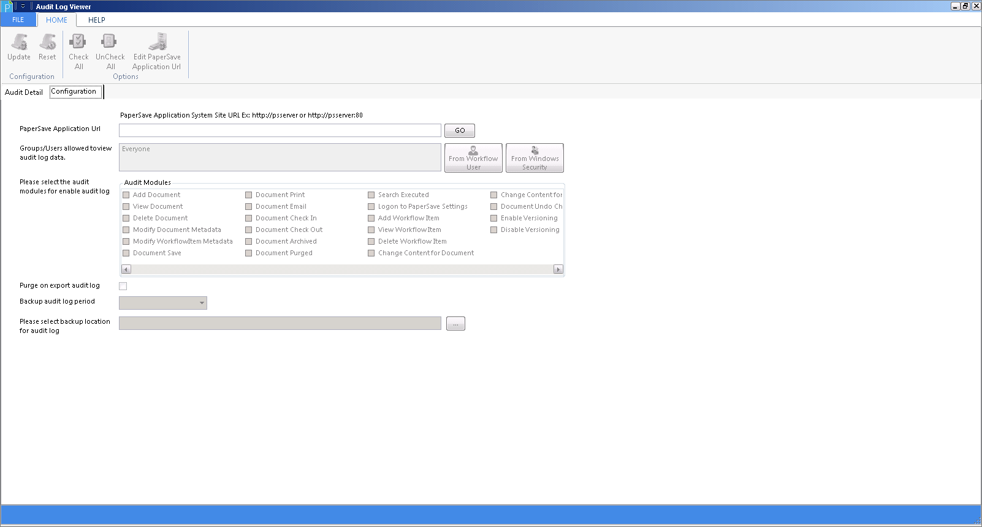Toggle the Purge on export audit log checkbox

click(123, 286)
